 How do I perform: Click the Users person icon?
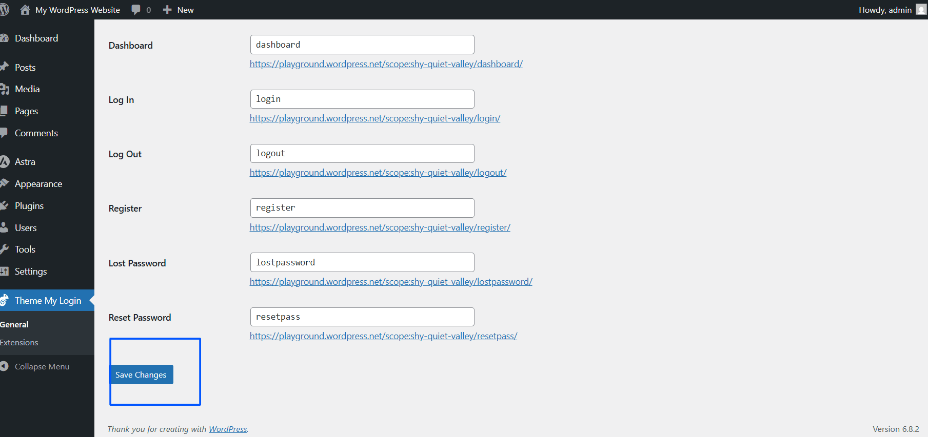point(4,227)
